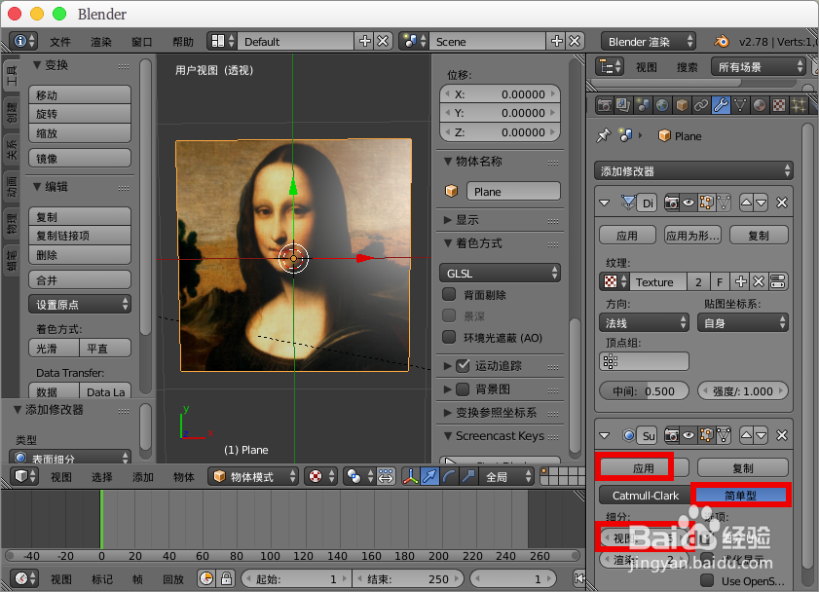Screen dimensions: 819x592
Task: Click the 移动 button
Action: pos(80,95)
